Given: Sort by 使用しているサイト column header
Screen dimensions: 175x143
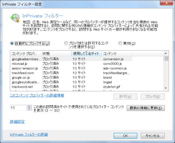Looking at the screenshot, I should [x=86, y=53].
